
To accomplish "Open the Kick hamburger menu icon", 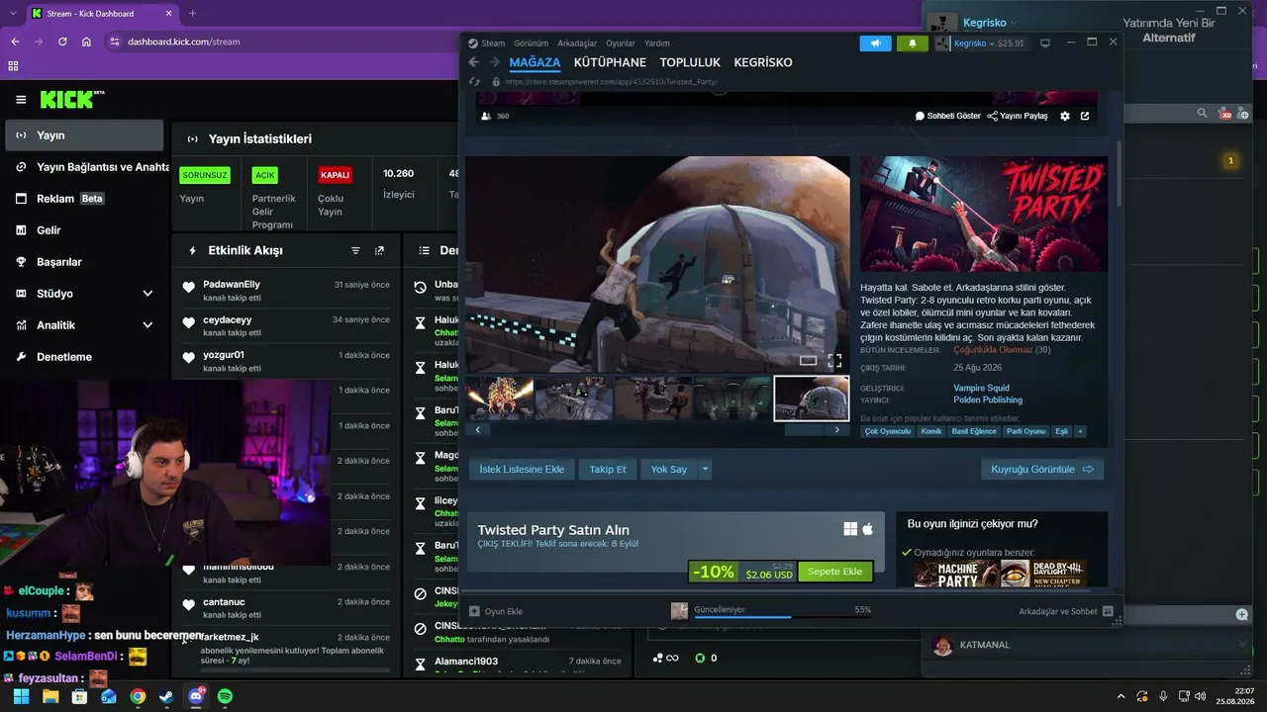I will (x=21, y=100).
